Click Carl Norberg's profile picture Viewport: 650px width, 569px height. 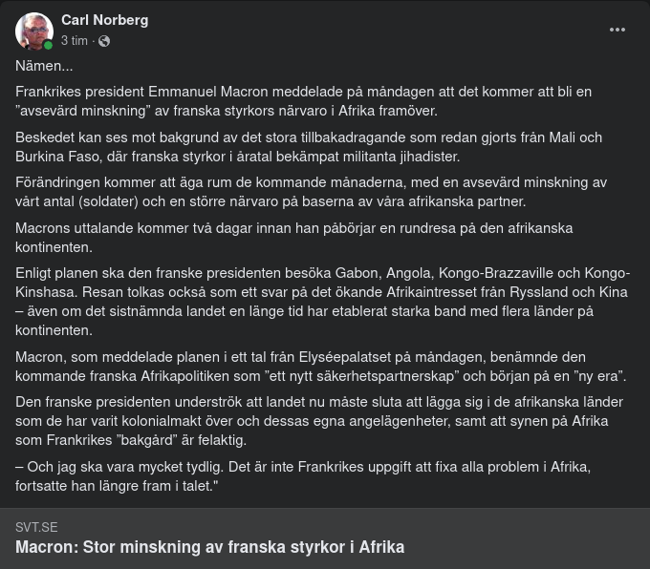33,31
